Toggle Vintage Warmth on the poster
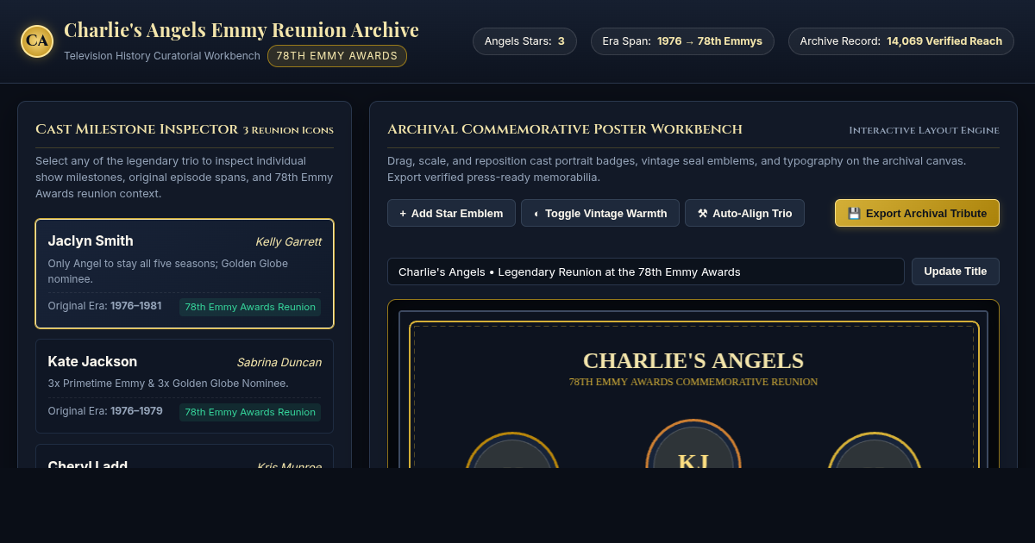This screenshot has width=1035, height=543. coord(600,213)
